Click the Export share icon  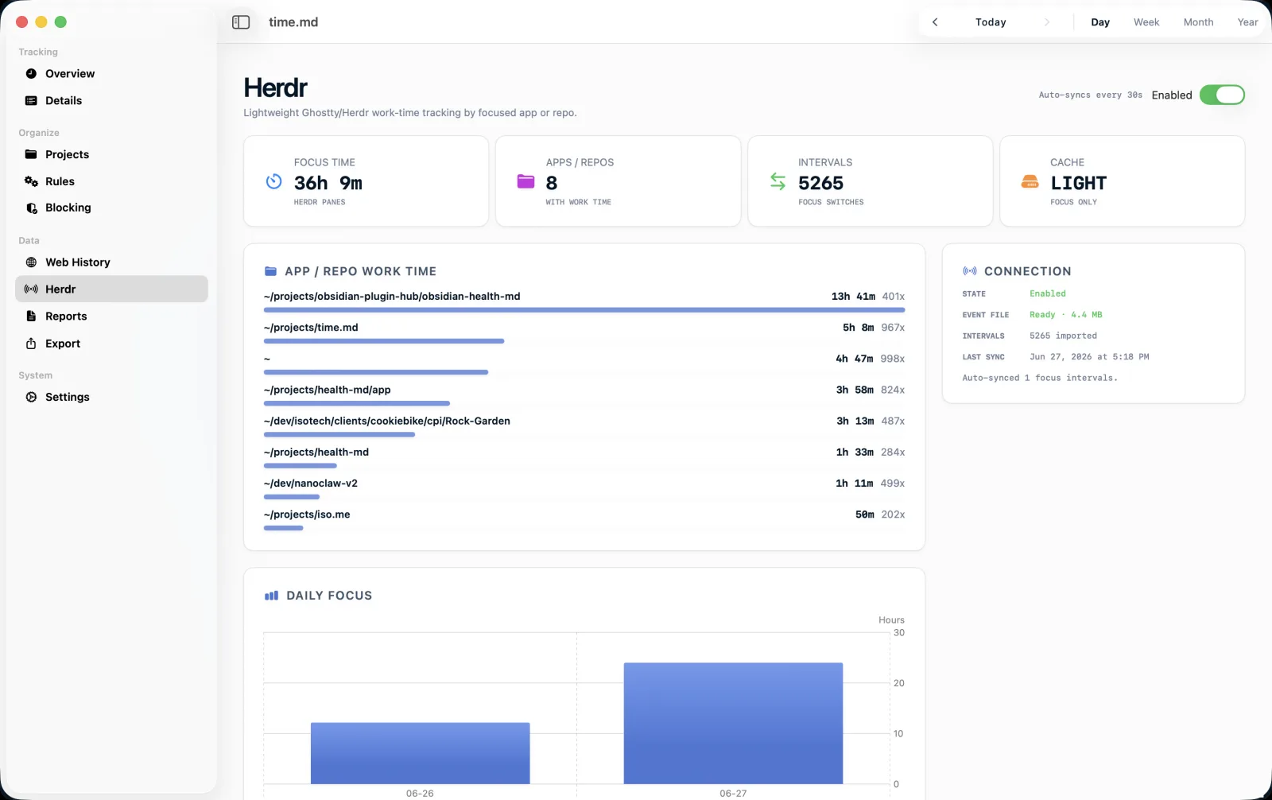pyautogui.click(x=31, y=344)
